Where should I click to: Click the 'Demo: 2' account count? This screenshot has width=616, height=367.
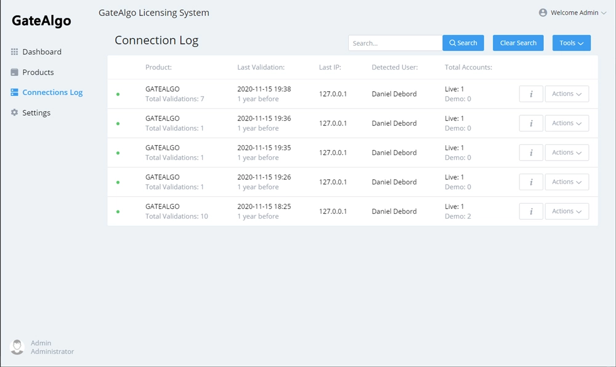point(458,216)
